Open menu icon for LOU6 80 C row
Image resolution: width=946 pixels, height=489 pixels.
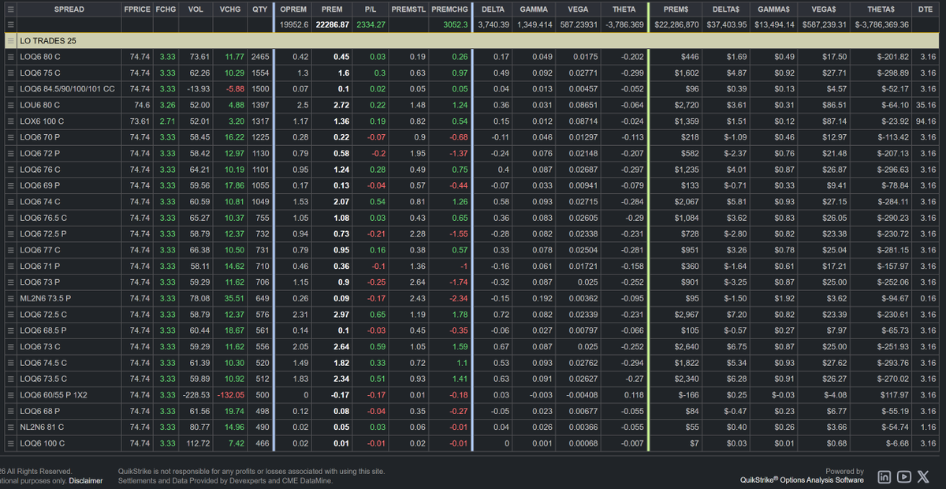tap(10, 105)
